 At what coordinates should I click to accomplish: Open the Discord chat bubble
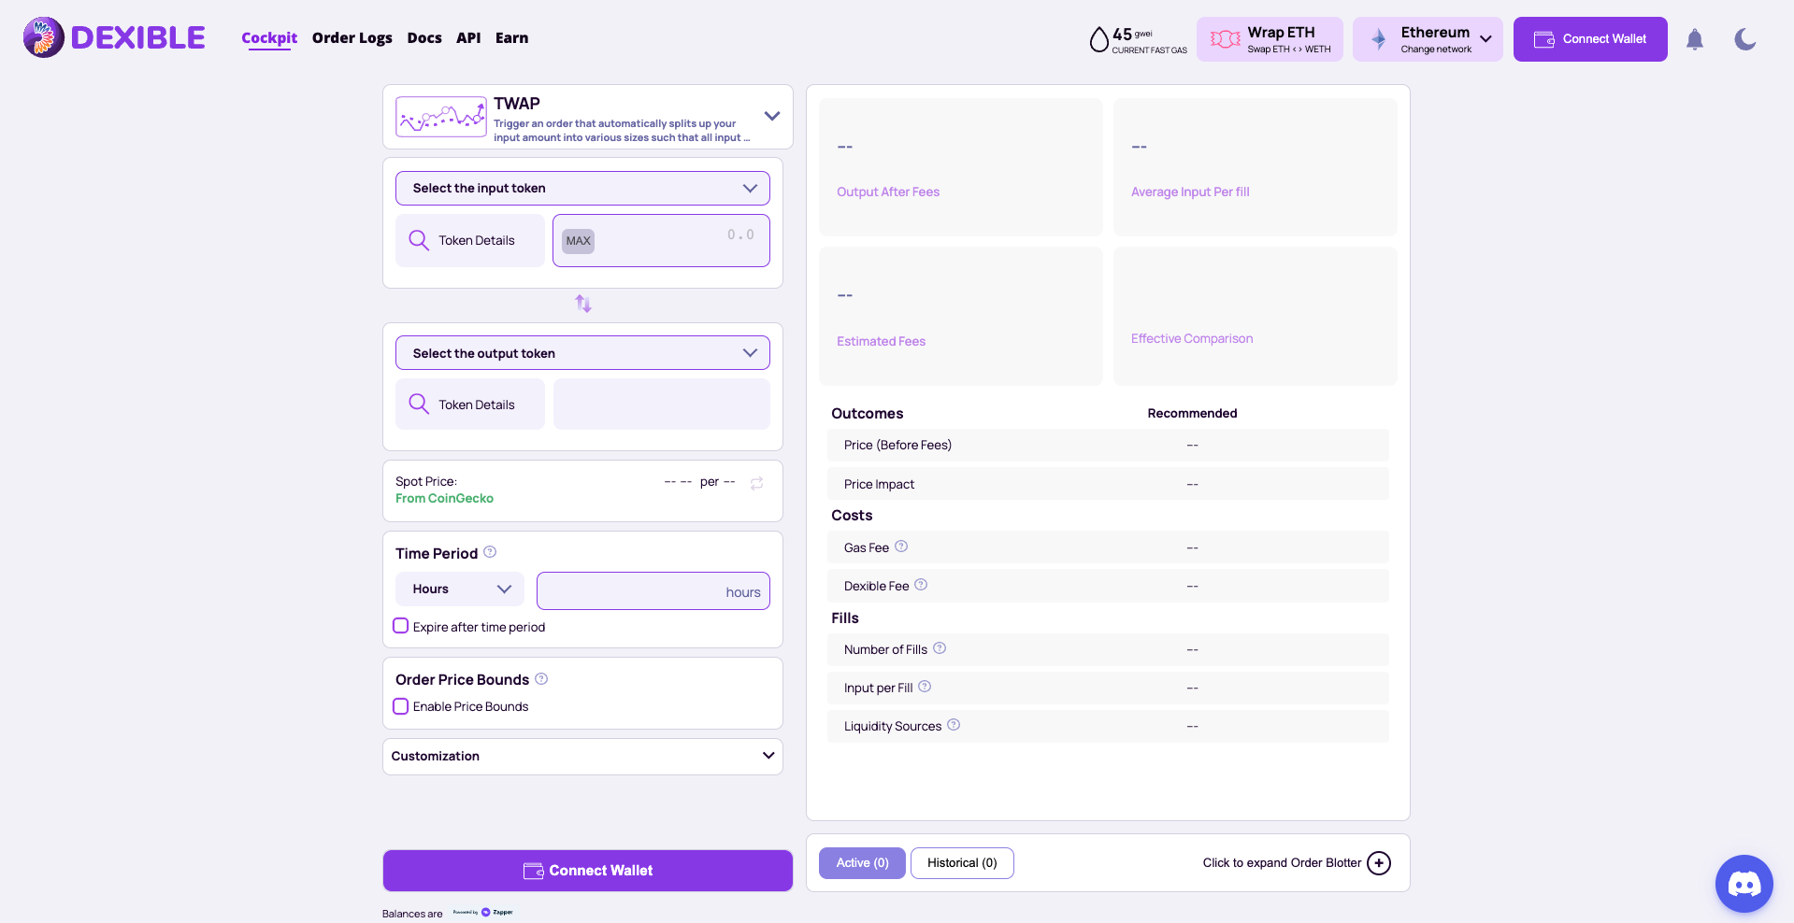(x=1744, y=884)
